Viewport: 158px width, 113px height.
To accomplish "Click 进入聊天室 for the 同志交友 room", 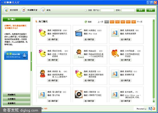I will coord(53,60).
